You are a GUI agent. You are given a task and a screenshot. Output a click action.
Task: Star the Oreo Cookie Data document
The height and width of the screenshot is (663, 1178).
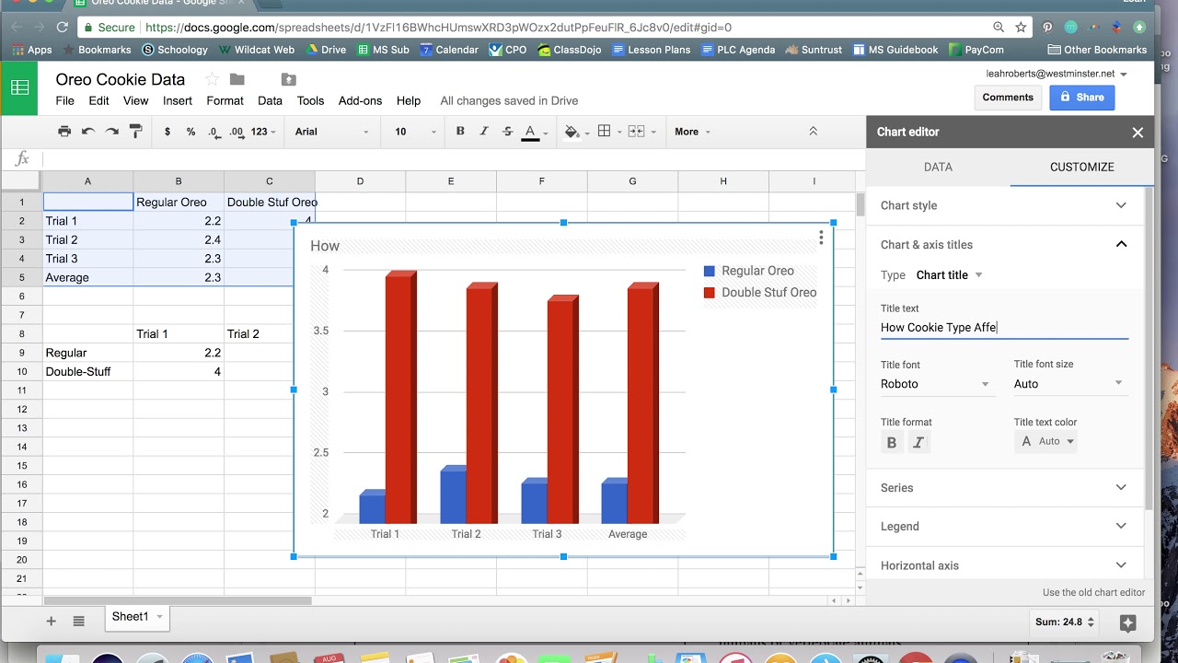(212, 79)
